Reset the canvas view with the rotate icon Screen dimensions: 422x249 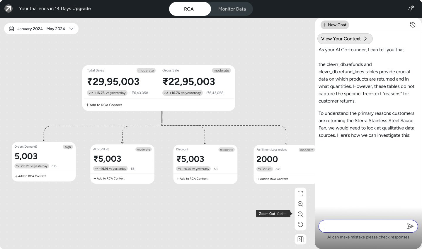(300, 224)
